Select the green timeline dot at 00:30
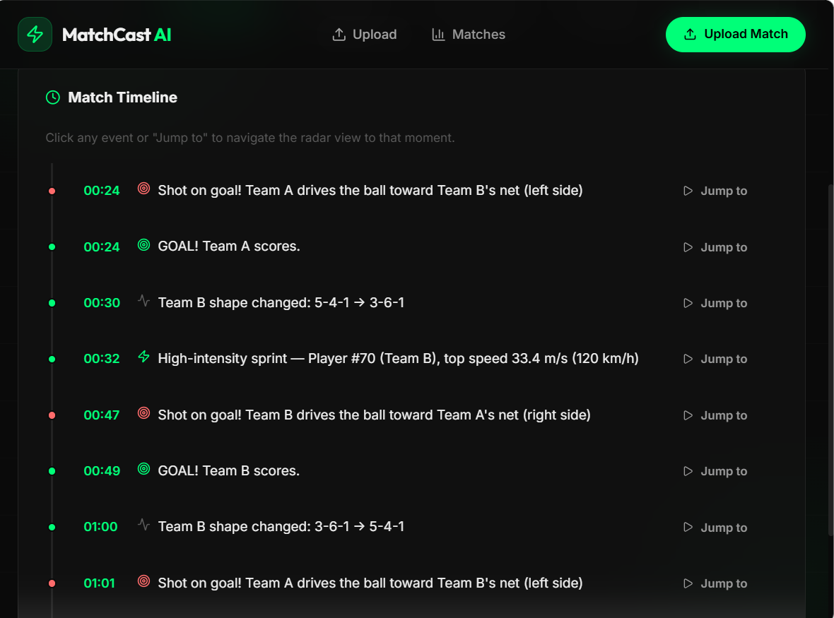Screen dimensions: 834x618 [52, 303]
